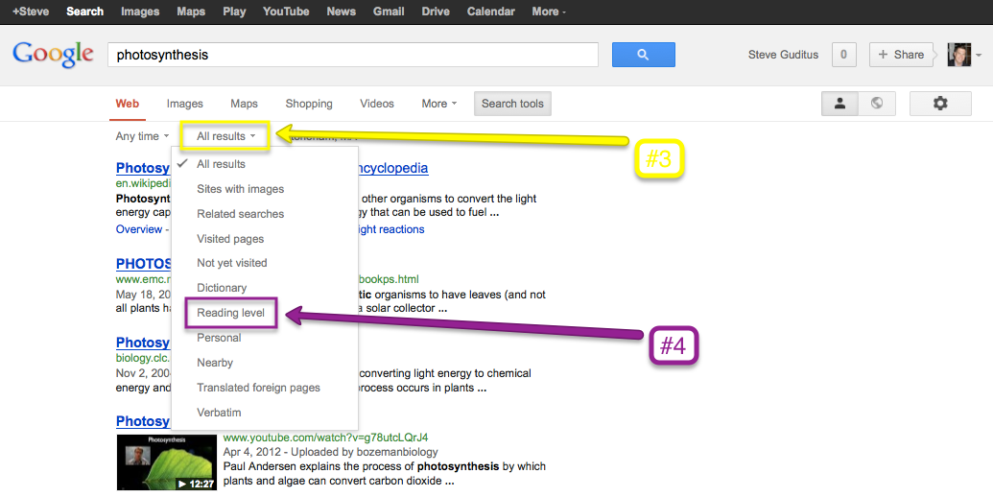The width and height of the screenshot is (993, 497).
Task: Open the Overview sitelink under Wikipedia result
Action: [139, 229]
